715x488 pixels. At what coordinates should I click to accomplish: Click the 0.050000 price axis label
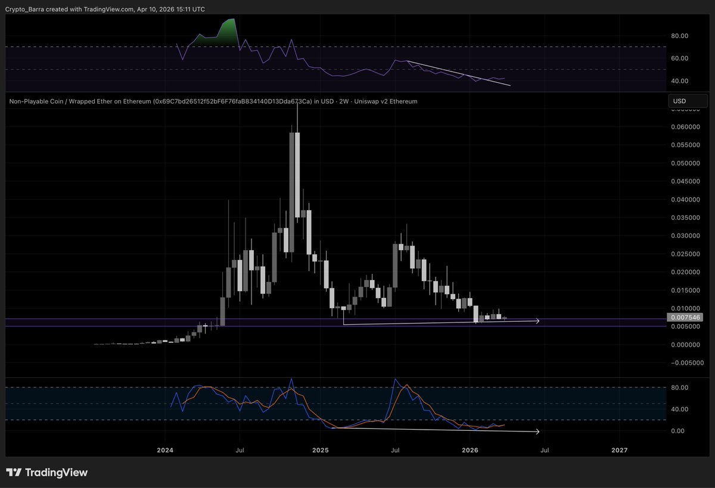685,163
